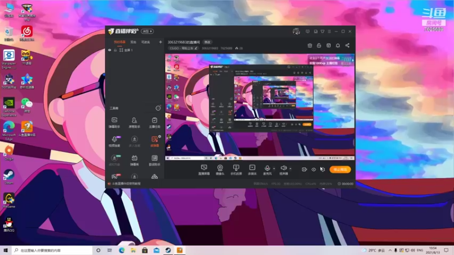Mute the microphone (麦克风)
The image size is (454, 255).
tap(267, 169)
